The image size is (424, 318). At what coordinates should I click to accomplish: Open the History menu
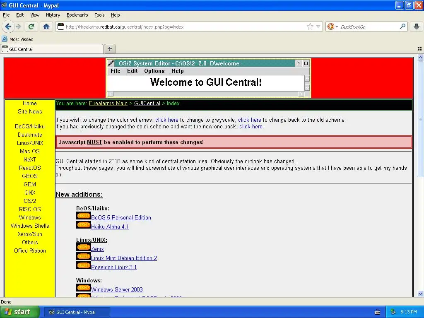(53, 15)
